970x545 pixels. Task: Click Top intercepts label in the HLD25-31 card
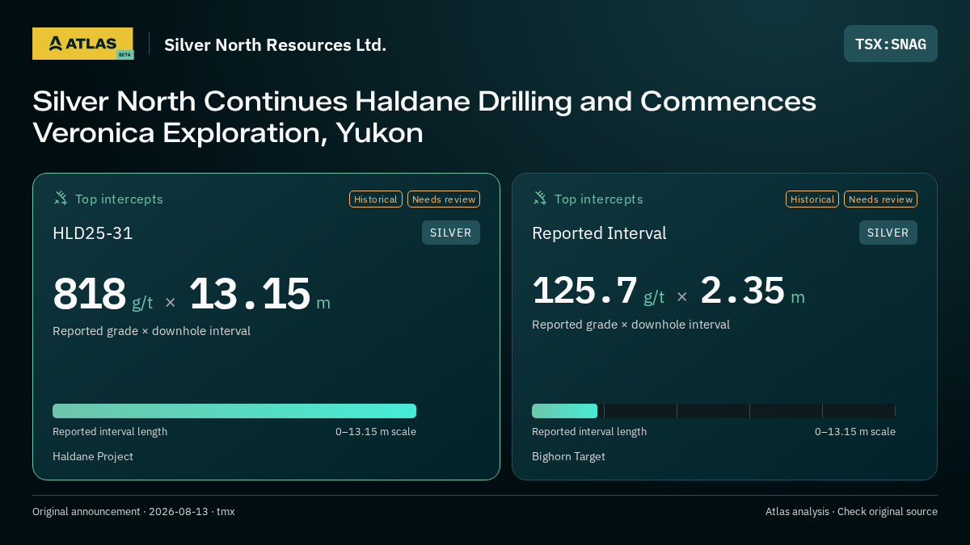119,199
